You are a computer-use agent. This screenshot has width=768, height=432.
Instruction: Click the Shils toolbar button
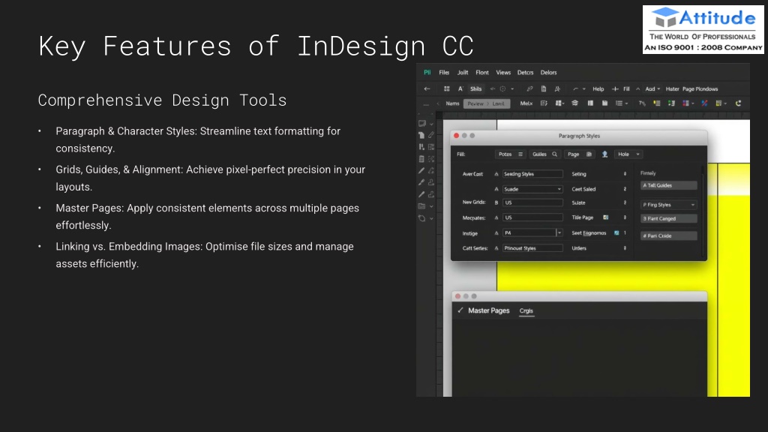point(476,89)
